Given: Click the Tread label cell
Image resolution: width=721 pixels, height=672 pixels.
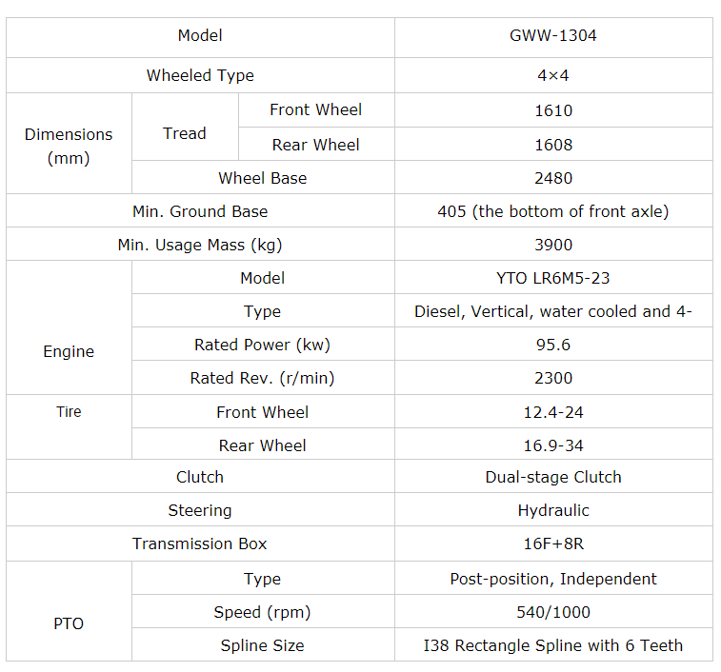Looking at the screenshot, I should coord(185,133).
